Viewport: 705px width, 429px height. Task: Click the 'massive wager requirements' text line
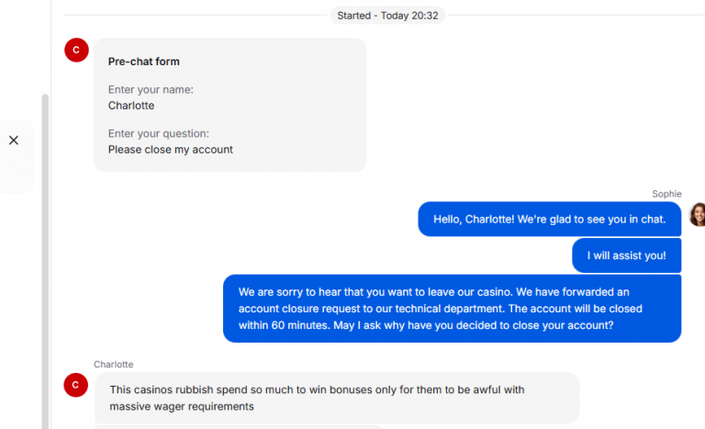pyautogui.click(x=182, y=406)
